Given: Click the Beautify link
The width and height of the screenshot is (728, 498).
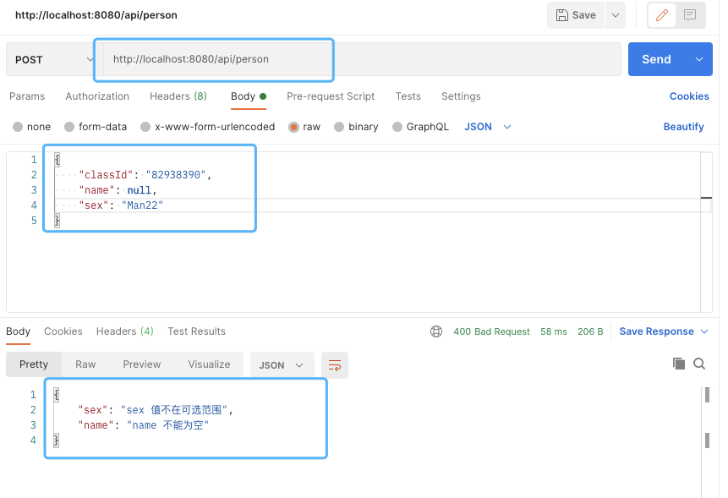Looking at the screenshot, I should click(683, 126).
